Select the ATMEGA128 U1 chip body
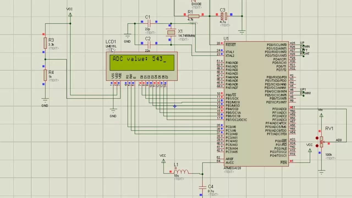 coord(256,104)
